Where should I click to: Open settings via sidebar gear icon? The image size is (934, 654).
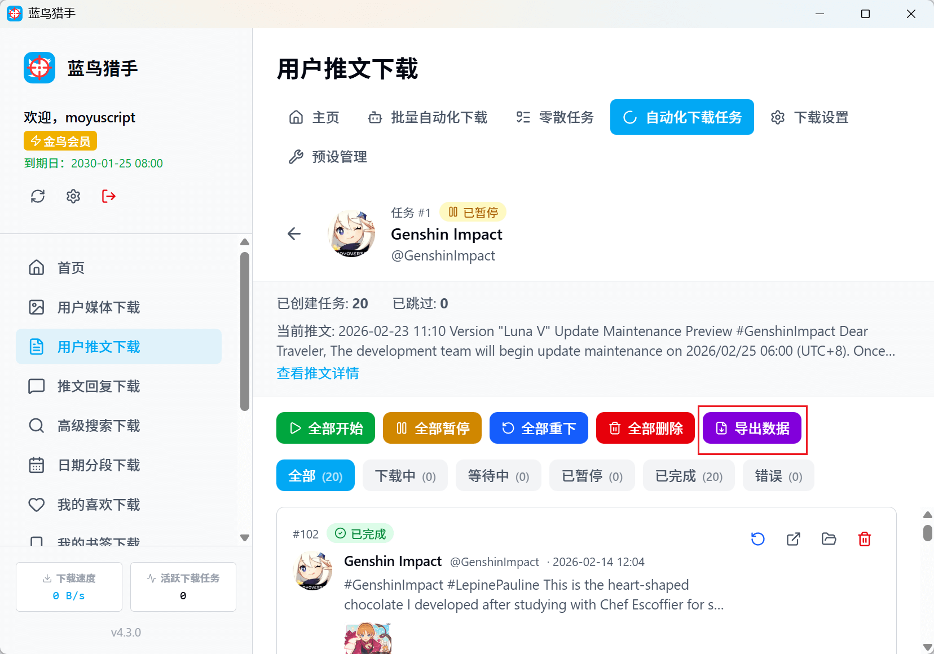point(73,196)
